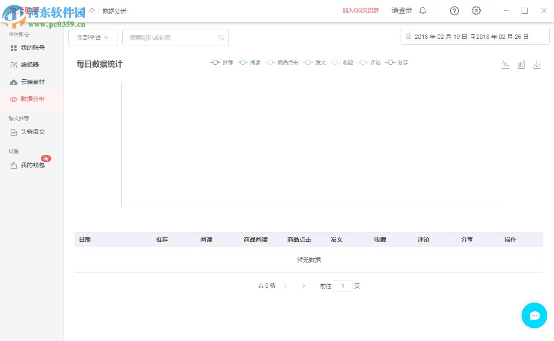Viewport: 554px width, 341px height.
Task: Download the daily statistics data
Action: point(537,64)
